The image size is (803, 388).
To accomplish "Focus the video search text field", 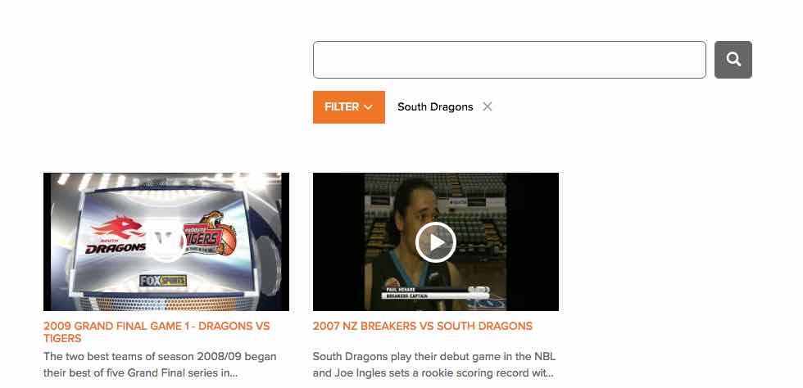I will [x=510, y=60].
